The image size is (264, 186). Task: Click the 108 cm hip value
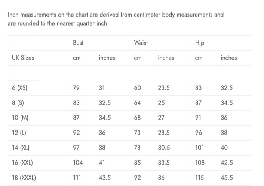point(200,163)
